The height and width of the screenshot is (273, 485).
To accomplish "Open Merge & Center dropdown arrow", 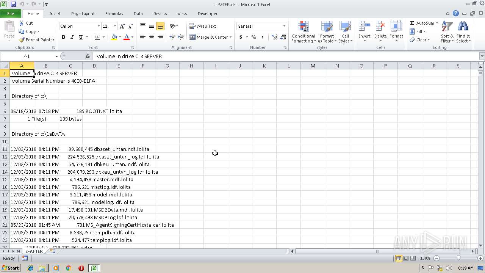I will 230,37.
